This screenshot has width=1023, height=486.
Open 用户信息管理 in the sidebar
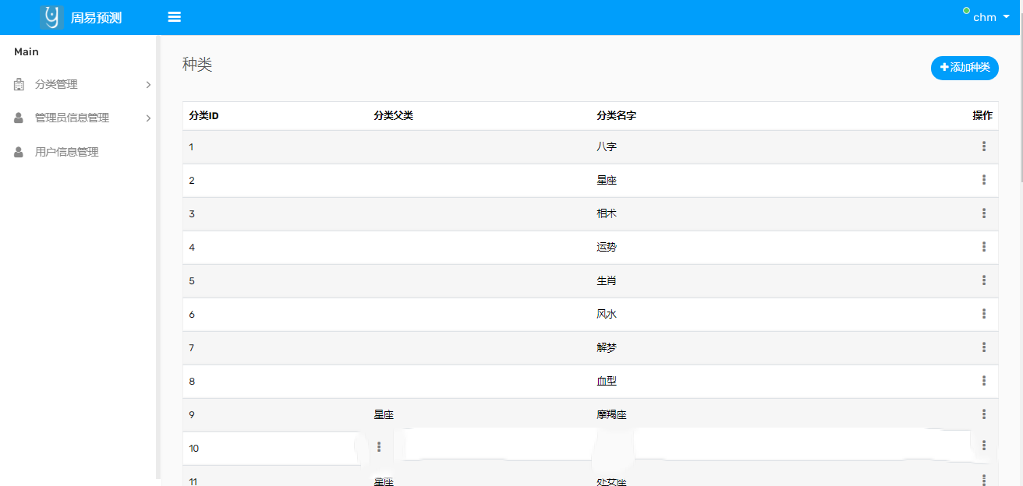coord(66,153)
